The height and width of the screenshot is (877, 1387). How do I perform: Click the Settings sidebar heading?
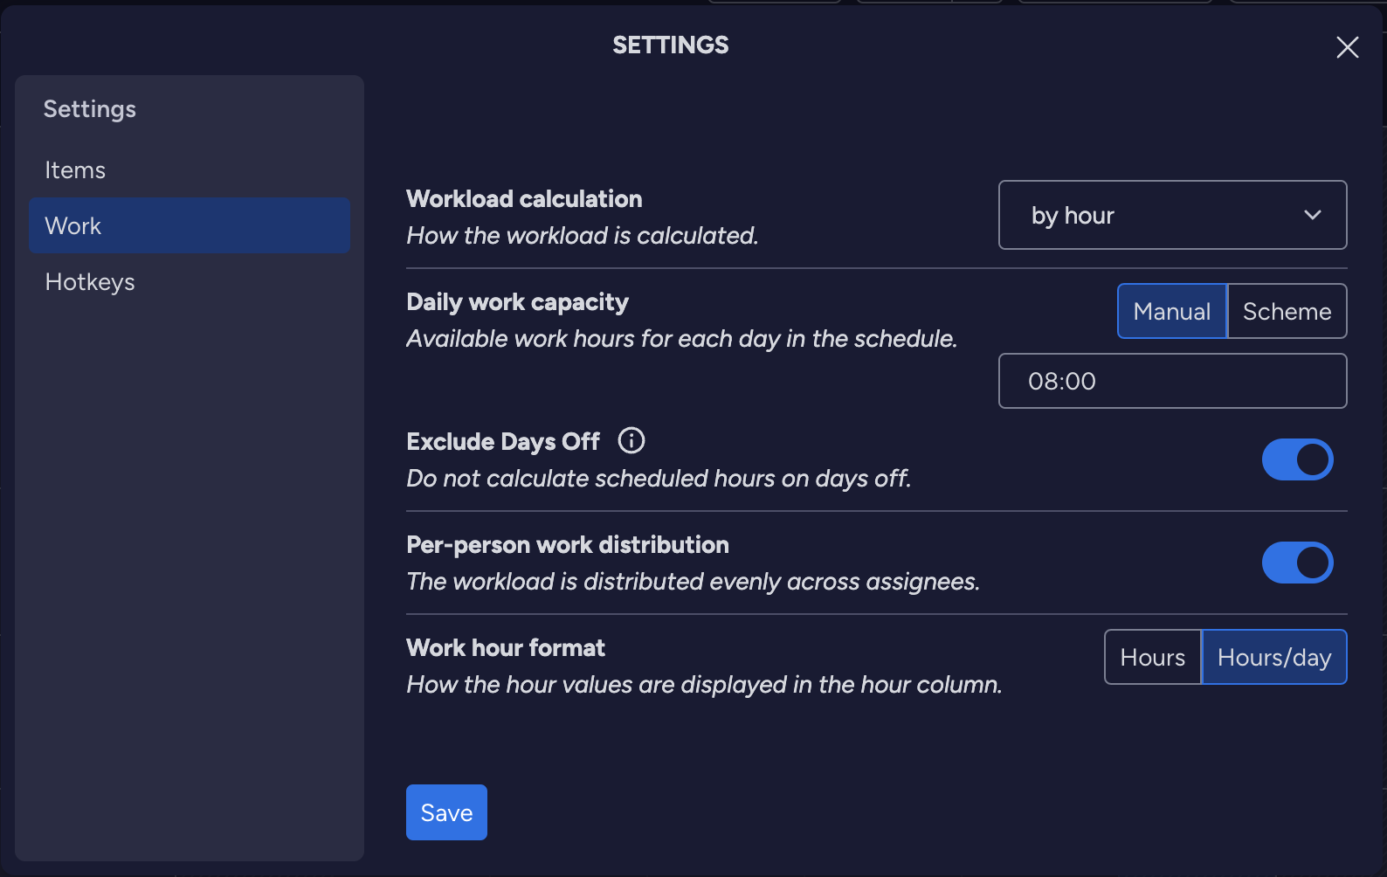(x=90, y=109)
